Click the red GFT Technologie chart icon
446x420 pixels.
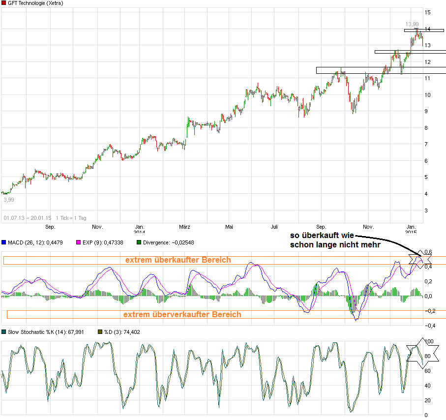[4, 2]
